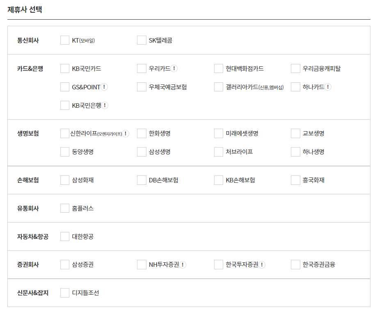Click the 생명보험 category label
The width and height of the screenshot is (377, 316).
[x=28, y=134]
